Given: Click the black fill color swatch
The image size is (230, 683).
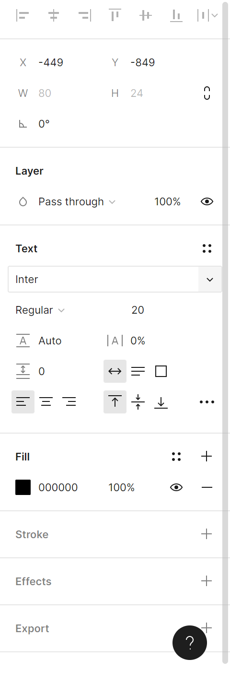Looking at the screenshot, I should point(23,487).
